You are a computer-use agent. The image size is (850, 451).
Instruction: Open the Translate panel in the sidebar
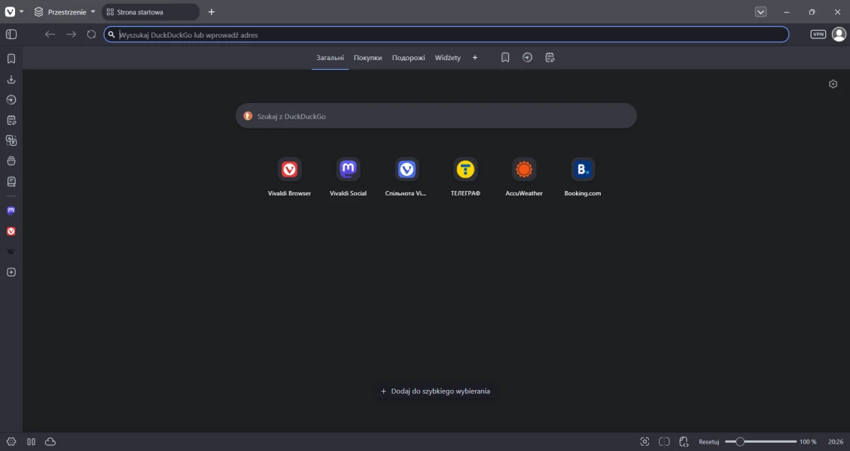11,140
